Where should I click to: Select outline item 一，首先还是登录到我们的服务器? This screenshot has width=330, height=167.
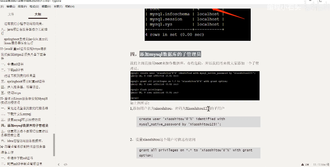tap(24, 108)
